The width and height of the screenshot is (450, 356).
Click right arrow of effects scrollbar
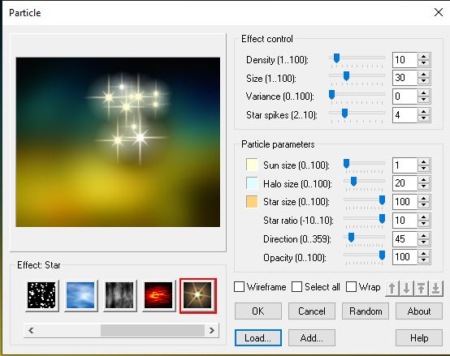tap(212, 331)
